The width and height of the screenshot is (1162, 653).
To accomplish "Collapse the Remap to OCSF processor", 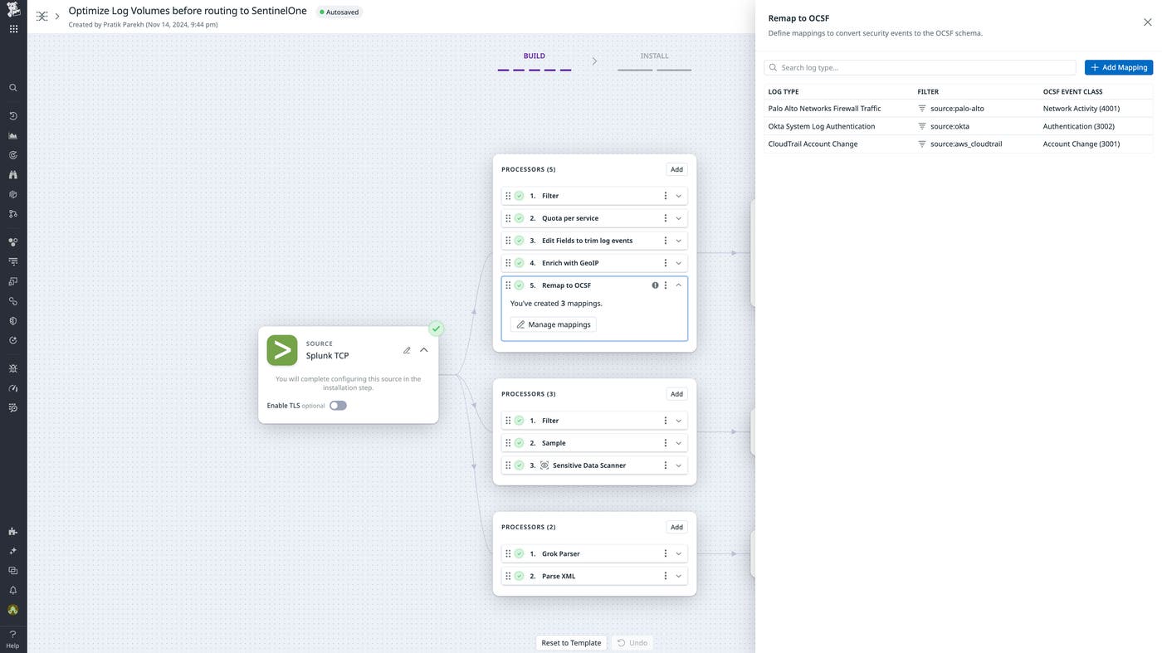I will (x=678, y=285).
